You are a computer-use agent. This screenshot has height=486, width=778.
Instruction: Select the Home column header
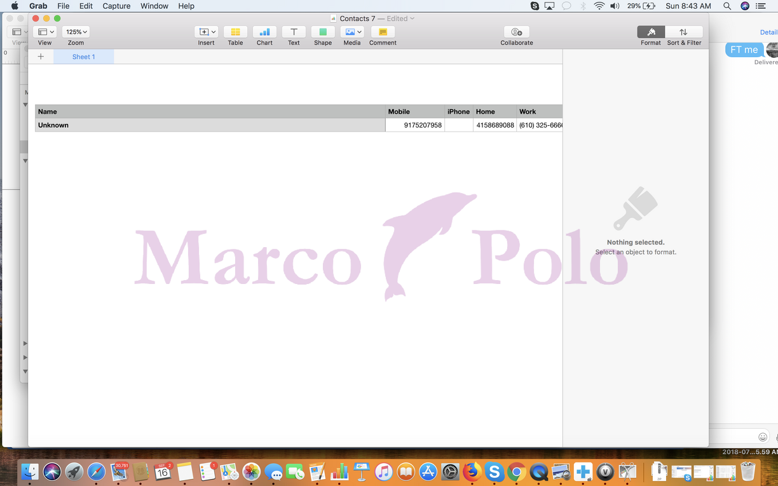click(x=495, y=111)
